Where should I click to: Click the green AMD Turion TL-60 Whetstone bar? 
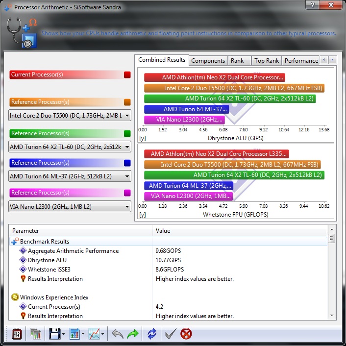[234, 175]
